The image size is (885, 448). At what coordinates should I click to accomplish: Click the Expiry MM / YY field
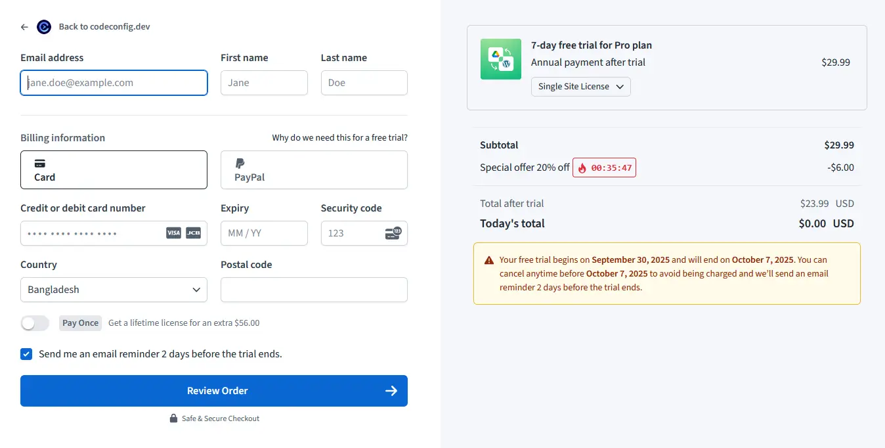pos(264,233)
